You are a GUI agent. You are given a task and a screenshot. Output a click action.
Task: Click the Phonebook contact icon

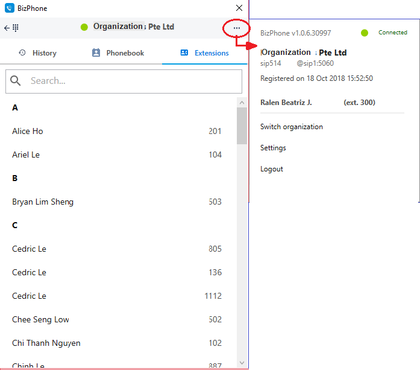pos(96,53)
